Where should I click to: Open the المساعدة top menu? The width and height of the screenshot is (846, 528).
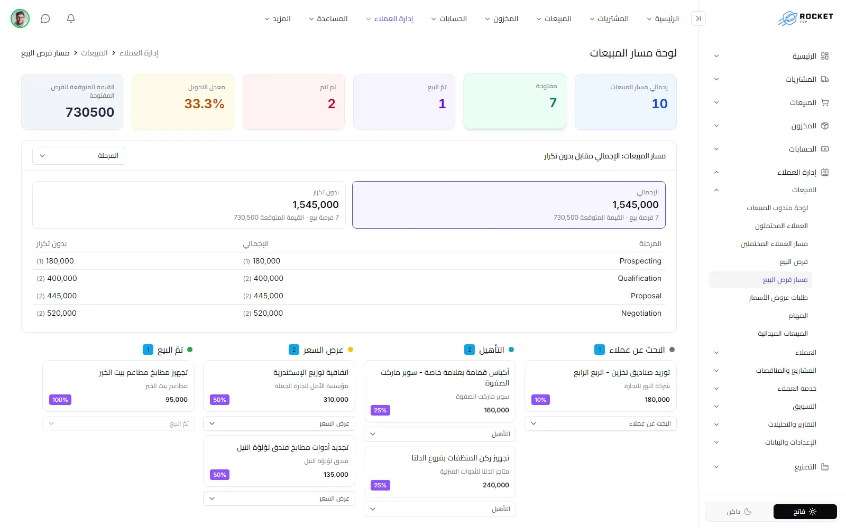click(328, 18)
